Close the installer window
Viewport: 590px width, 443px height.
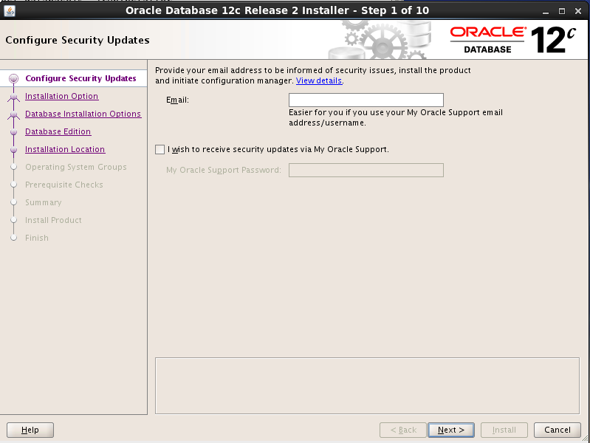point(578,11)
